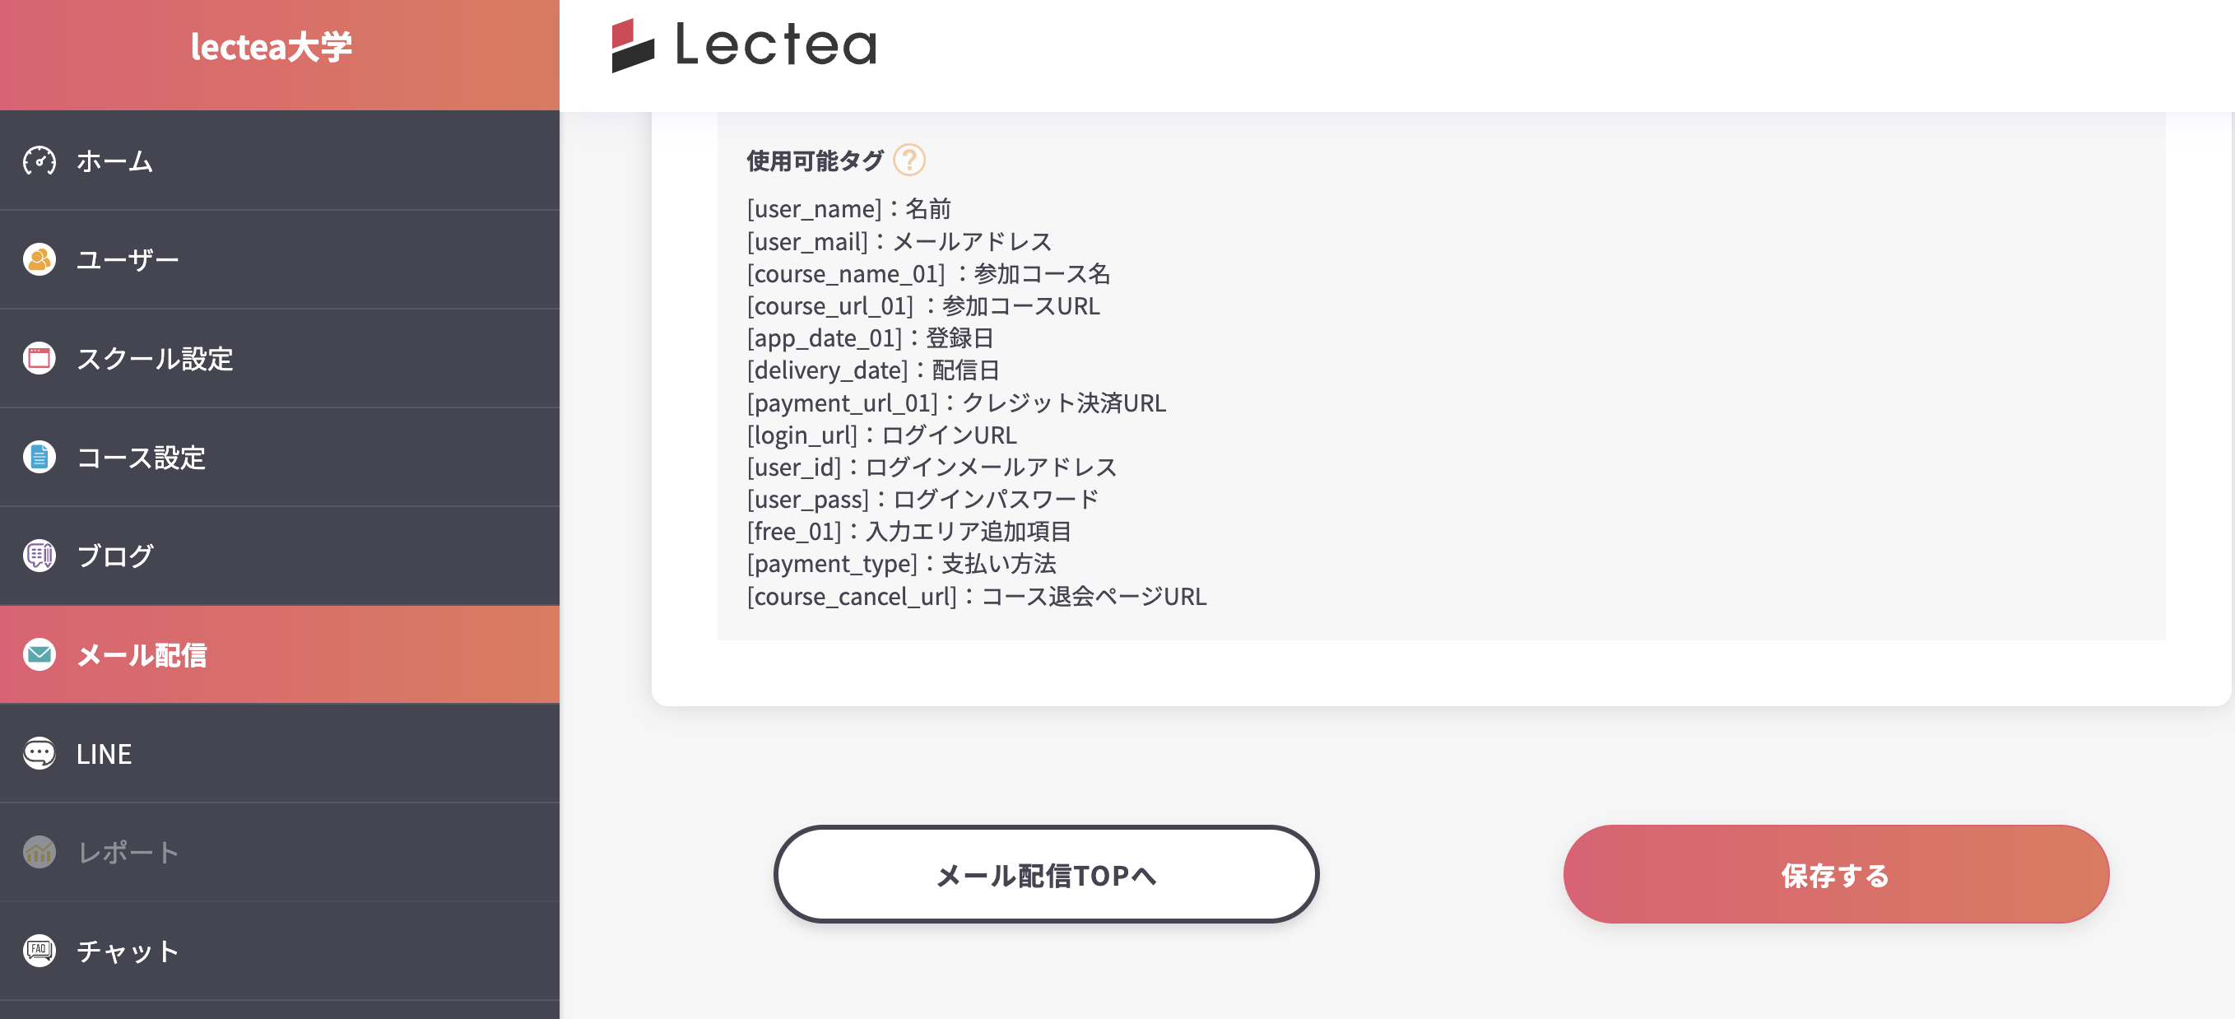Open スクール設定 via its window icon

coord(38,360)
